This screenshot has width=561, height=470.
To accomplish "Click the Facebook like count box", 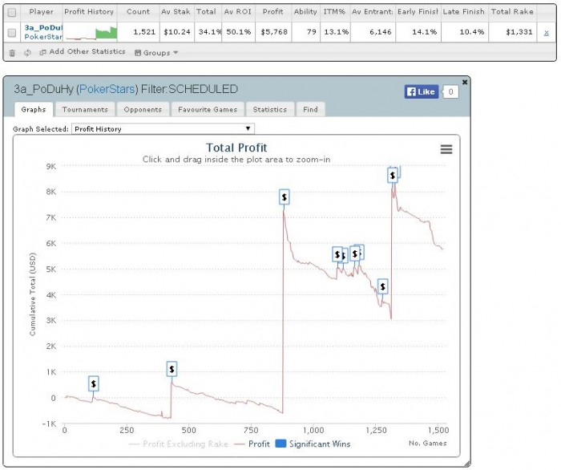I will [450, 91].
